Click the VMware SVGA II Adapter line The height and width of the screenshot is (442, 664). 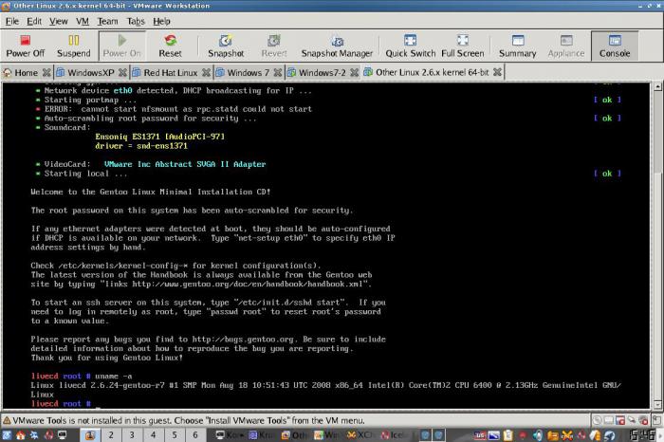point(185,164)
